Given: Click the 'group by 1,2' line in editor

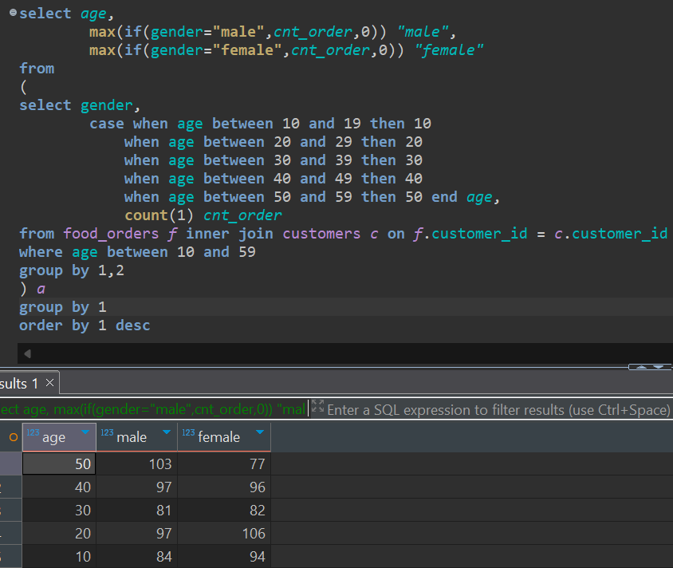Looking at the screenshot, I should pyautogui.click(x=72, y=270).
